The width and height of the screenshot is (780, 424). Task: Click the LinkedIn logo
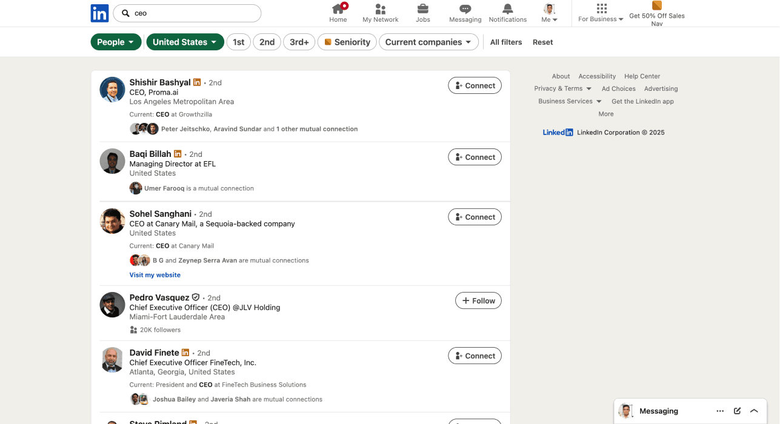[x=99, y=13]
